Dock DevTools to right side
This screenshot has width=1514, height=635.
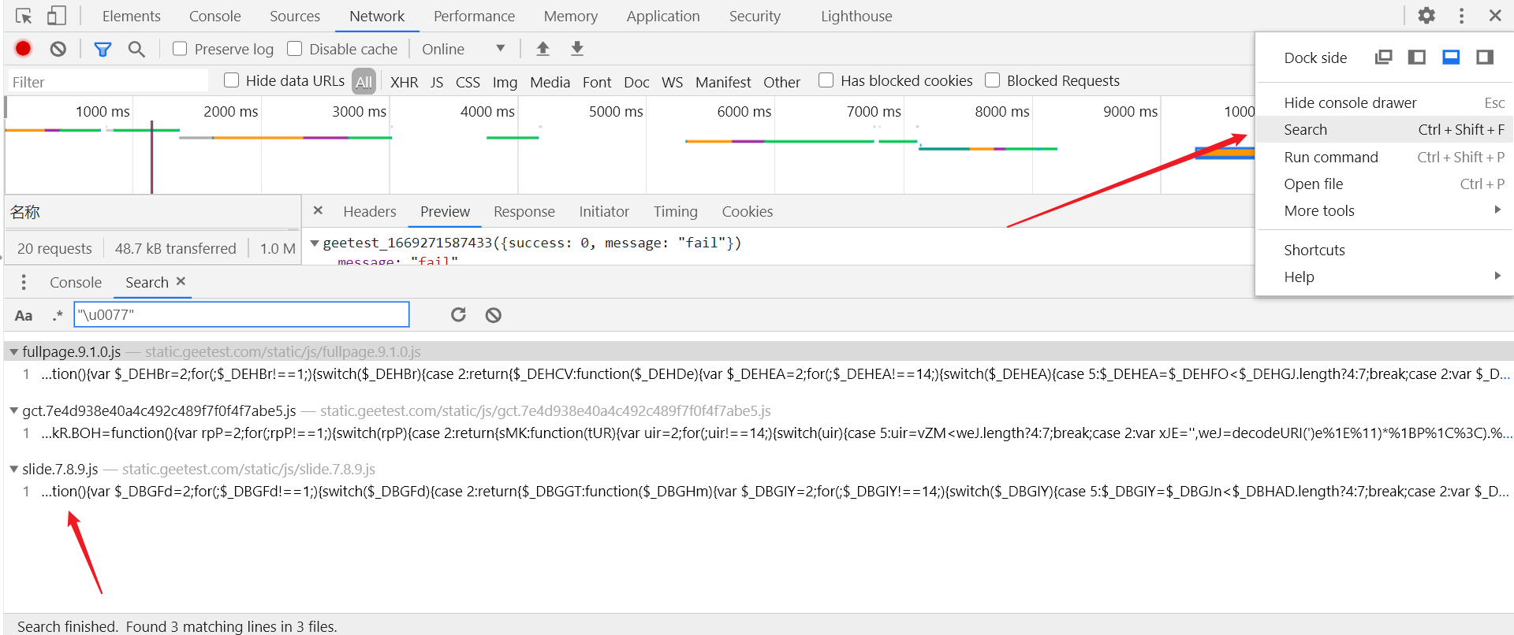[1485, 57]
